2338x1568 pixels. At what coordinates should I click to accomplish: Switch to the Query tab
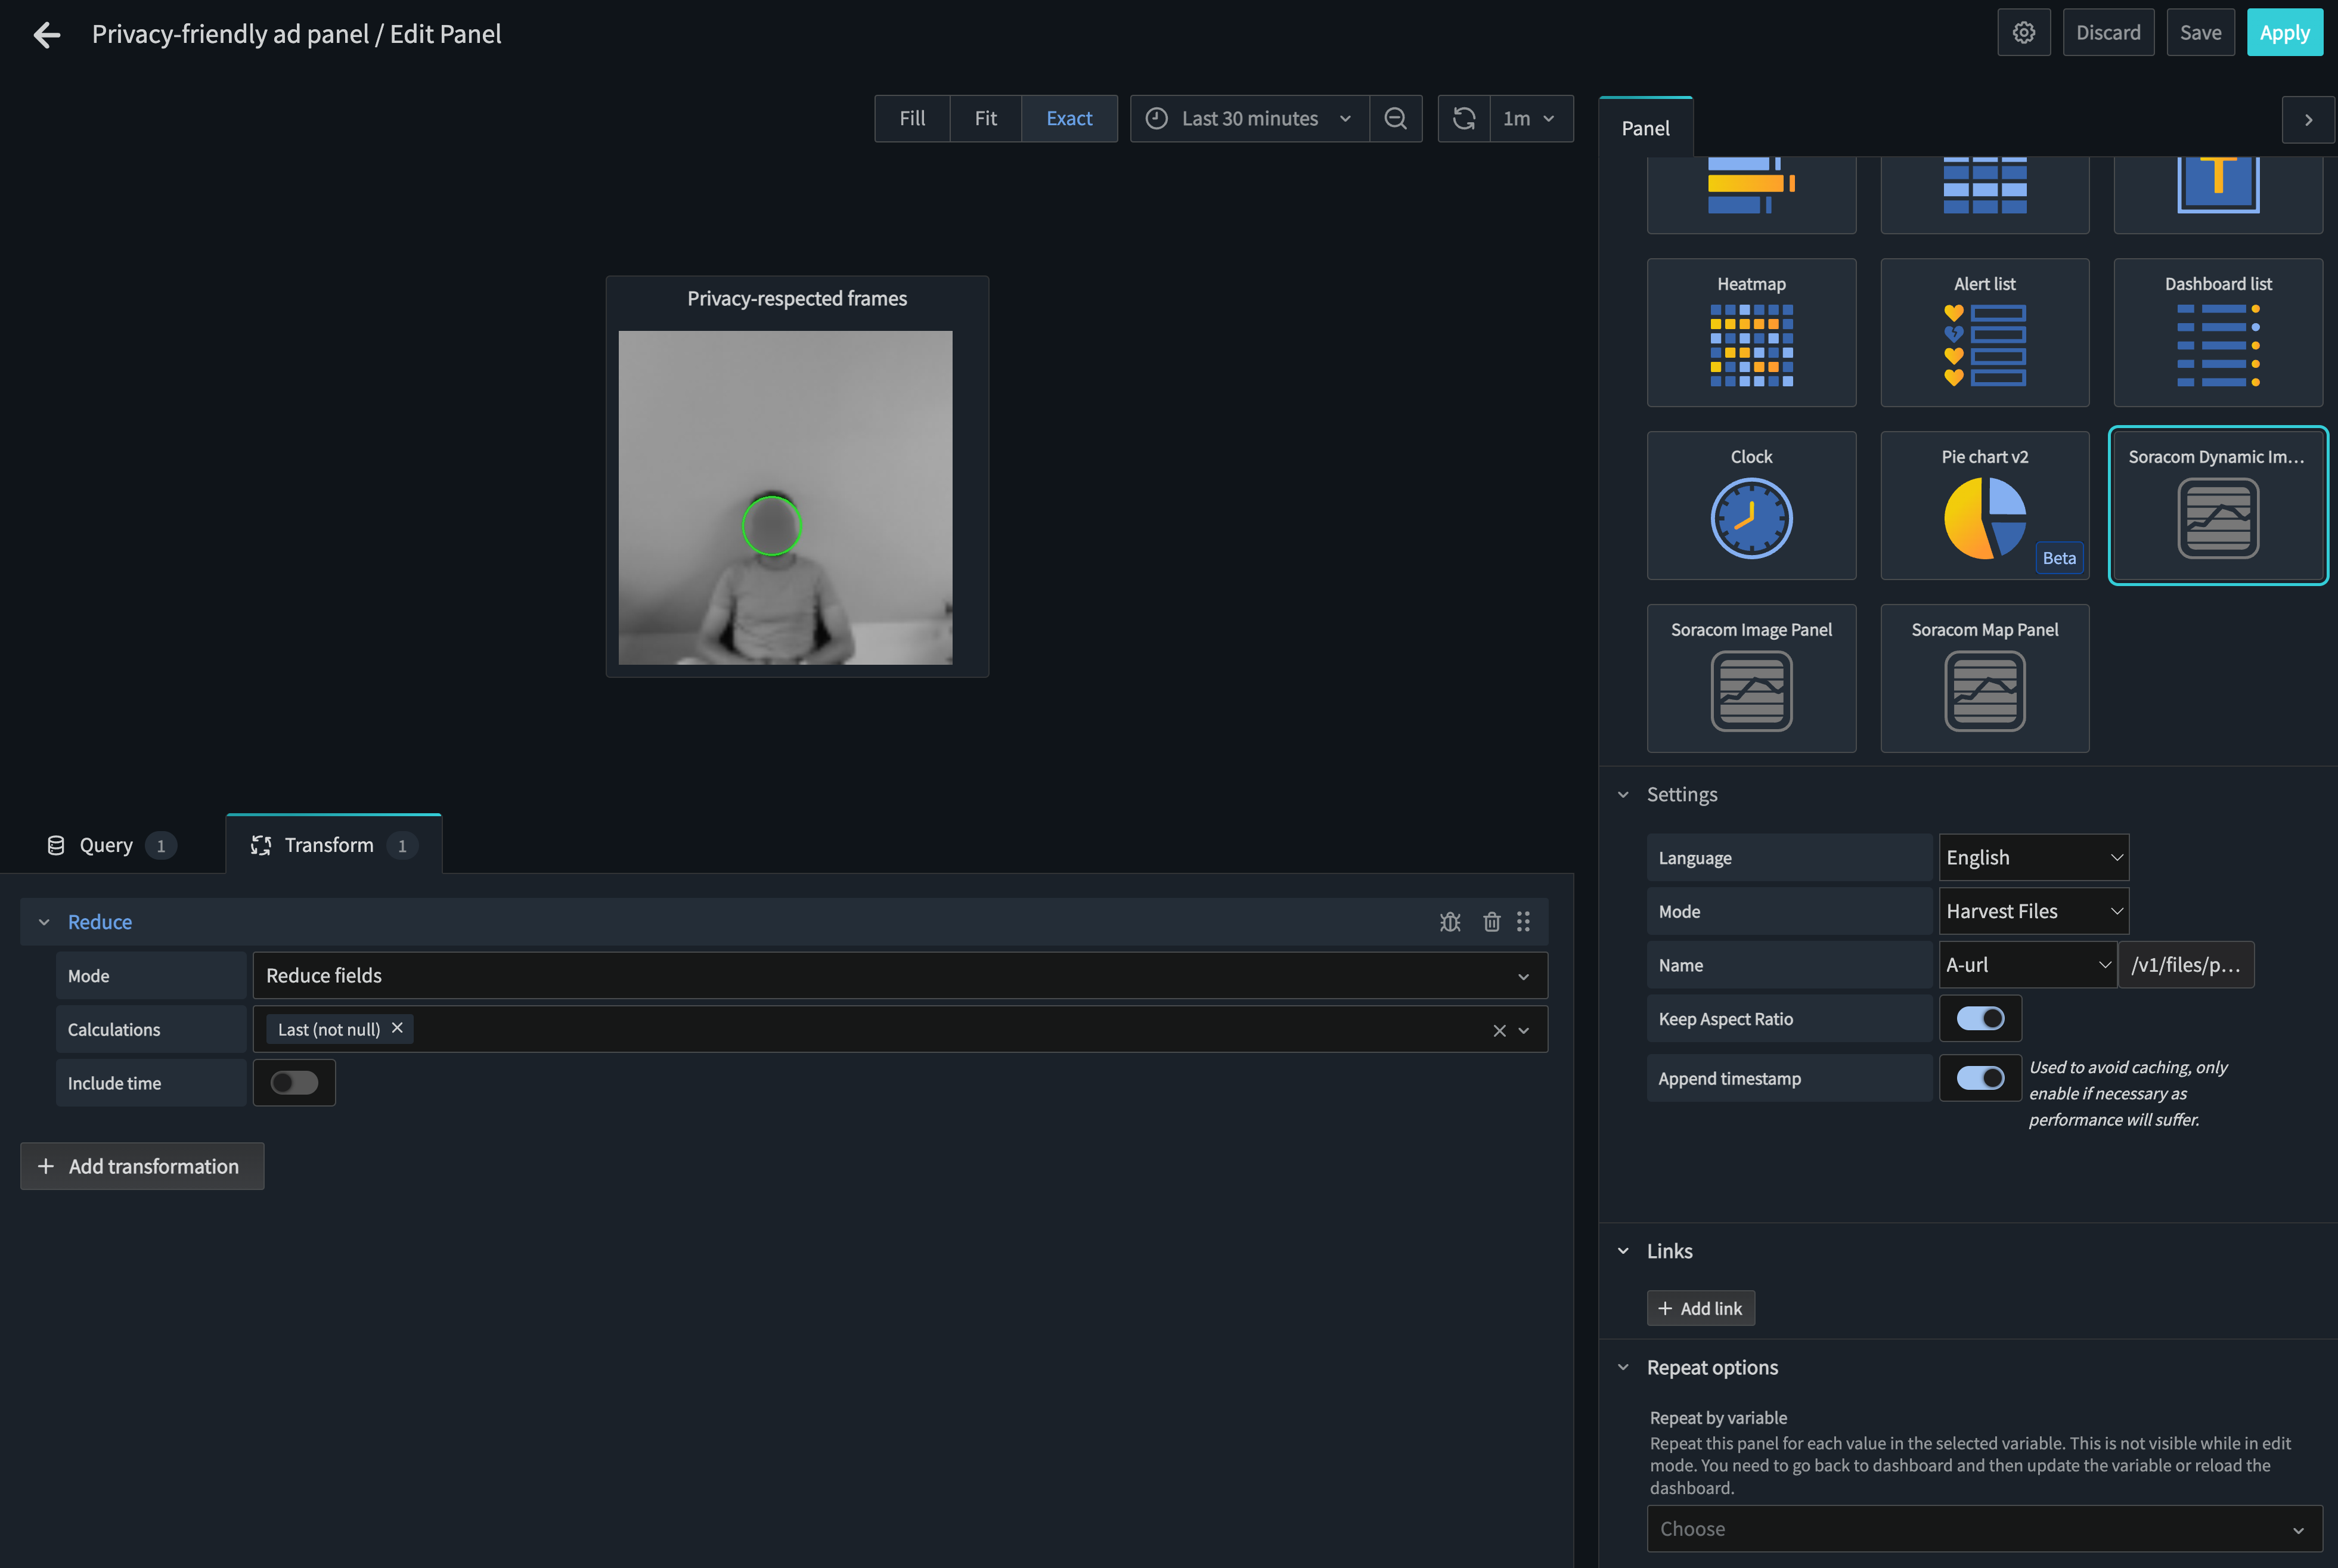(106, 846)
